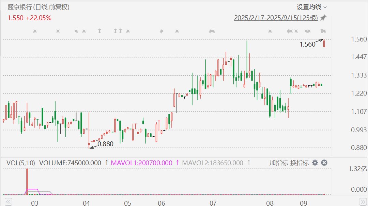Open the 设置均线 moving average dropdown
This screenshot has height=206, width=368.
pos(311,7)
